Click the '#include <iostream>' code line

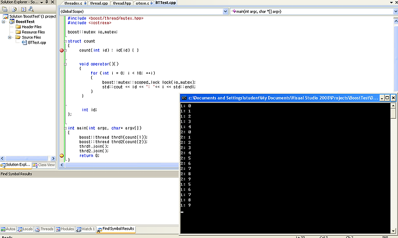coord(90,23)
